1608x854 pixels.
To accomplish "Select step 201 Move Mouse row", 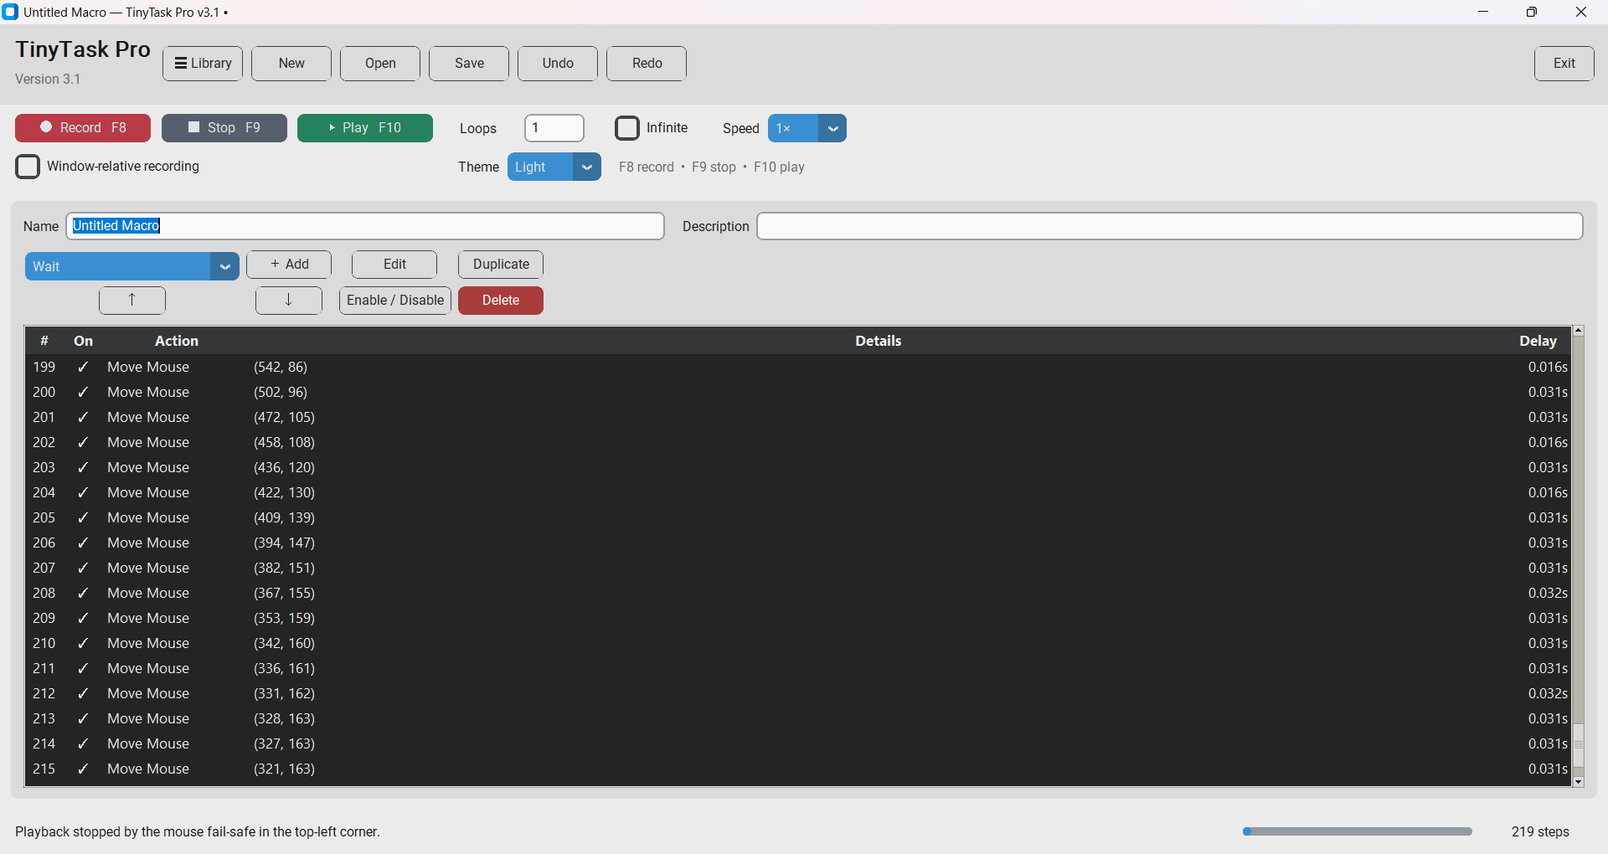I will 799,417.
